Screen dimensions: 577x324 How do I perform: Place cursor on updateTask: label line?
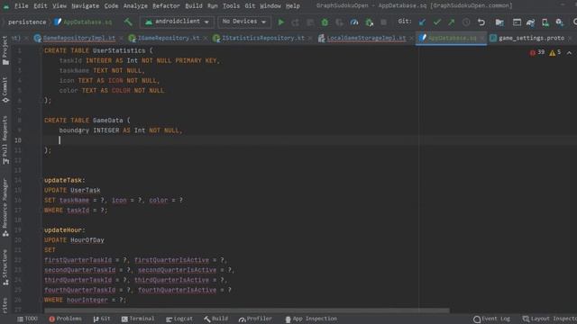(x=65, y=180)
